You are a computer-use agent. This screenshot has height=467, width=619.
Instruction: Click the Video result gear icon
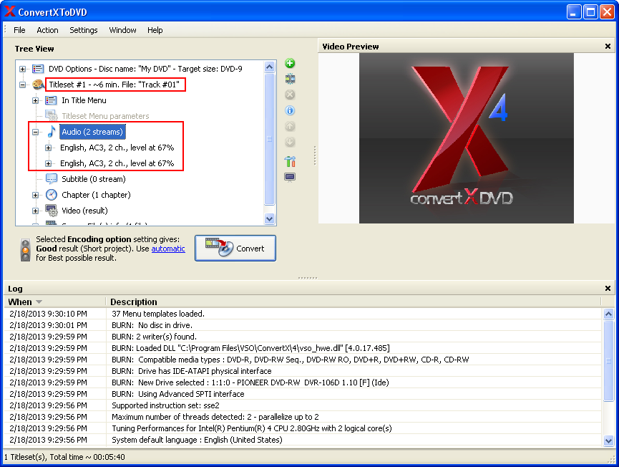coord(52,211)
